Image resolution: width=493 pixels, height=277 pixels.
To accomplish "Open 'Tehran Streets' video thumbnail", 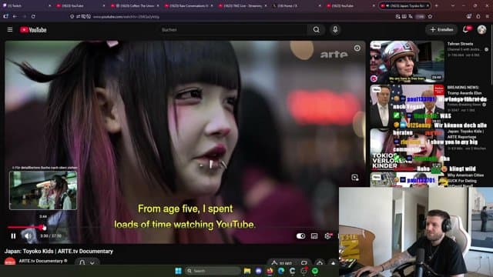I will [407, 62].
